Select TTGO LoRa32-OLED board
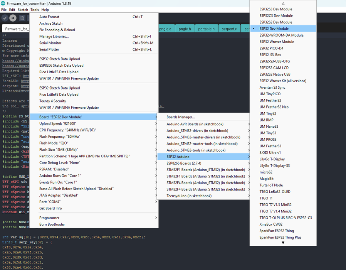346x270 pixels. point(283,192)
